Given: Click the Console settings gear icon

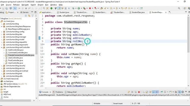Looking at the screenshot, I should tap(183, 92).
